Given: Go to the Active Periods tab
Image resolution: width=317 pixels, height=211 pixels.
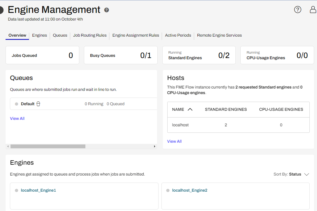Looking at the screenshot, I should (x=178, y=35).
